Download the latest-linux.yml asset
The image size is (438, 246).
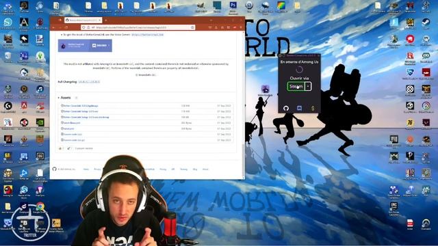[71, 123]
